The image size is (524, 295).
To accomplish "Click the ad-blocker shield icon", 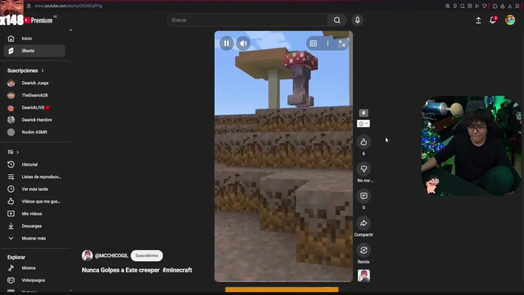I will coord(470,6).
